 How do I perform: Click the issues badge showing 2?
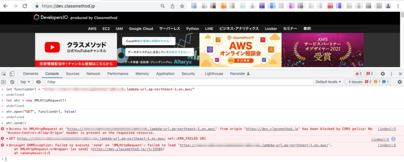(370, 74)
